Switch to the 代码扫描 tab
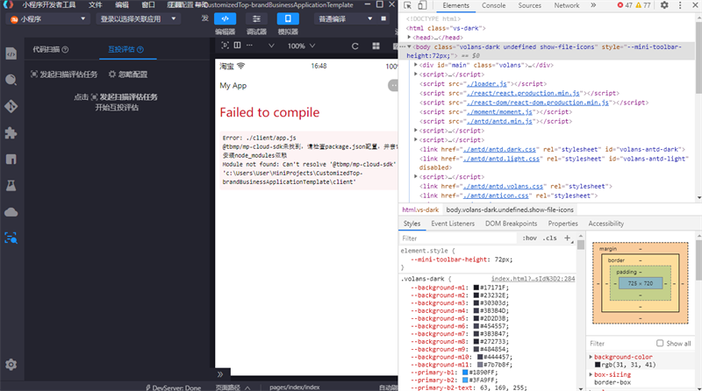702x391 pixels. click(x=50, y=49)
